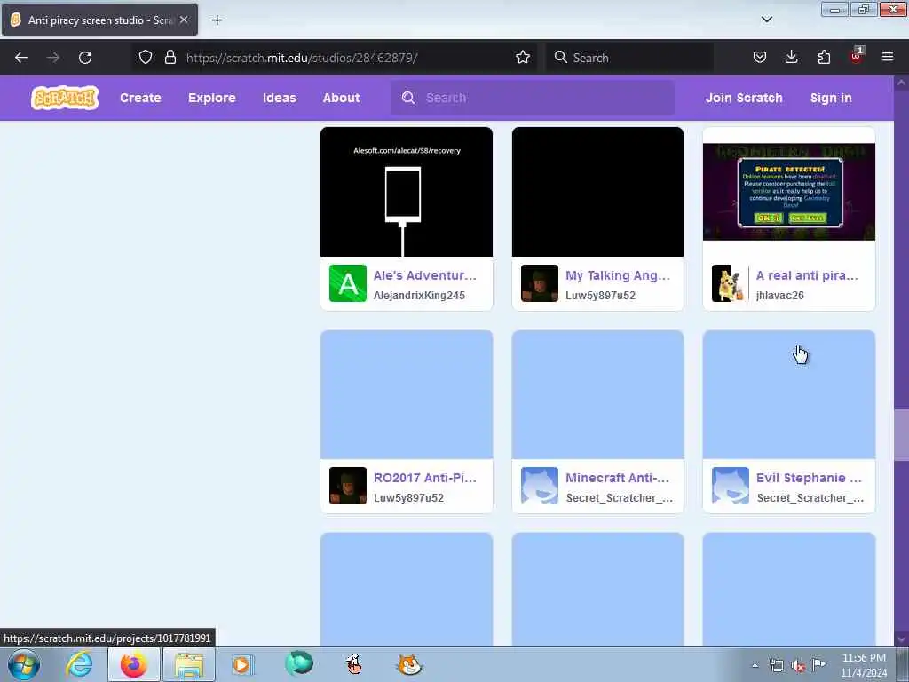Open RO2017 Anti-Pi... project title
909x682 pixels.
coord(425,478)
